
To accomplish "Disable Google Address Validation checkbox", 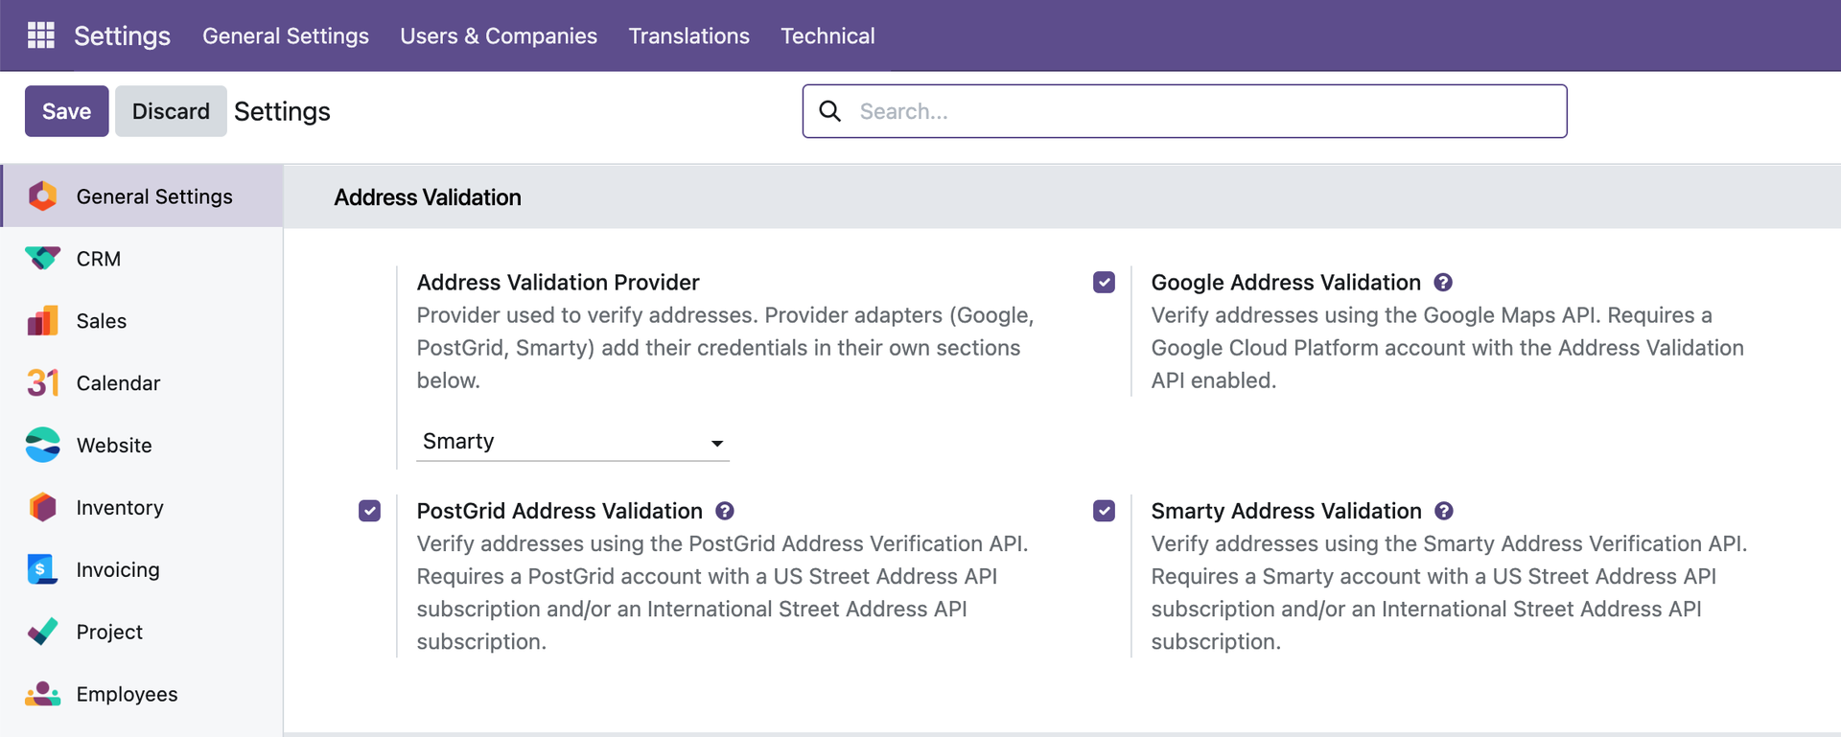I will (1104, 283).
